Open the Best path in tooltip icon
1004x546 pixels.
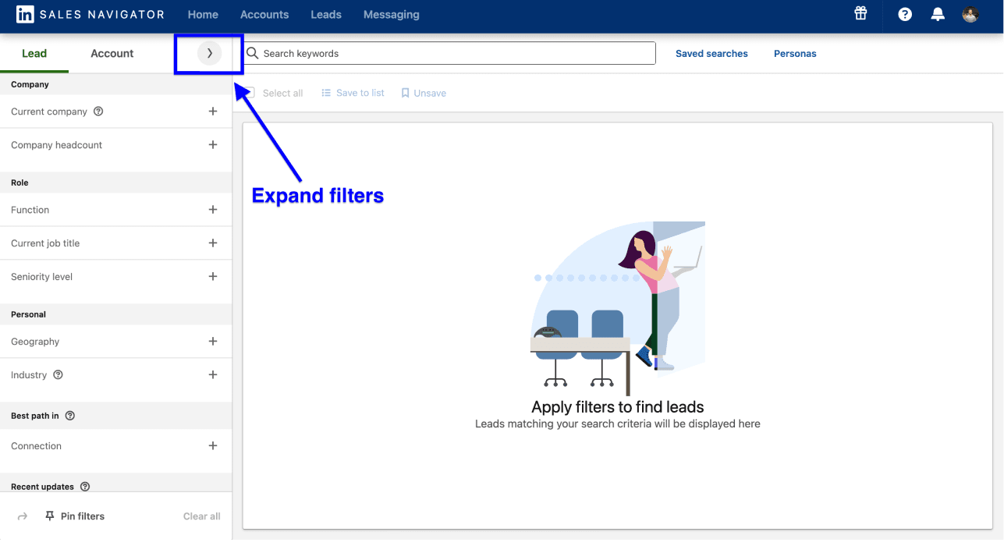click(70, 415)
